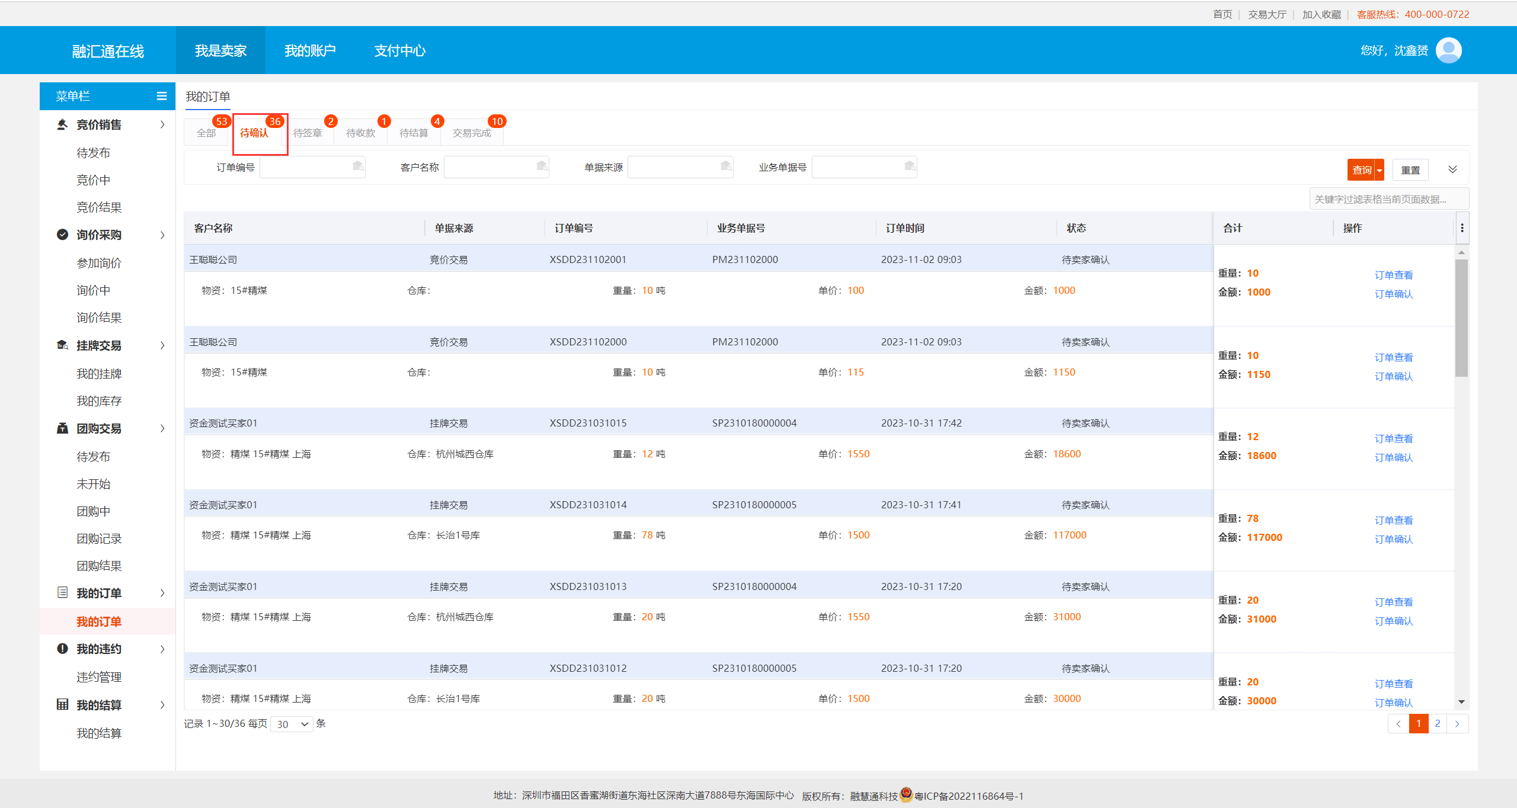Go to page 2 of results
This screenshot has width=1517, height=808.
[x=1438, y=724]
